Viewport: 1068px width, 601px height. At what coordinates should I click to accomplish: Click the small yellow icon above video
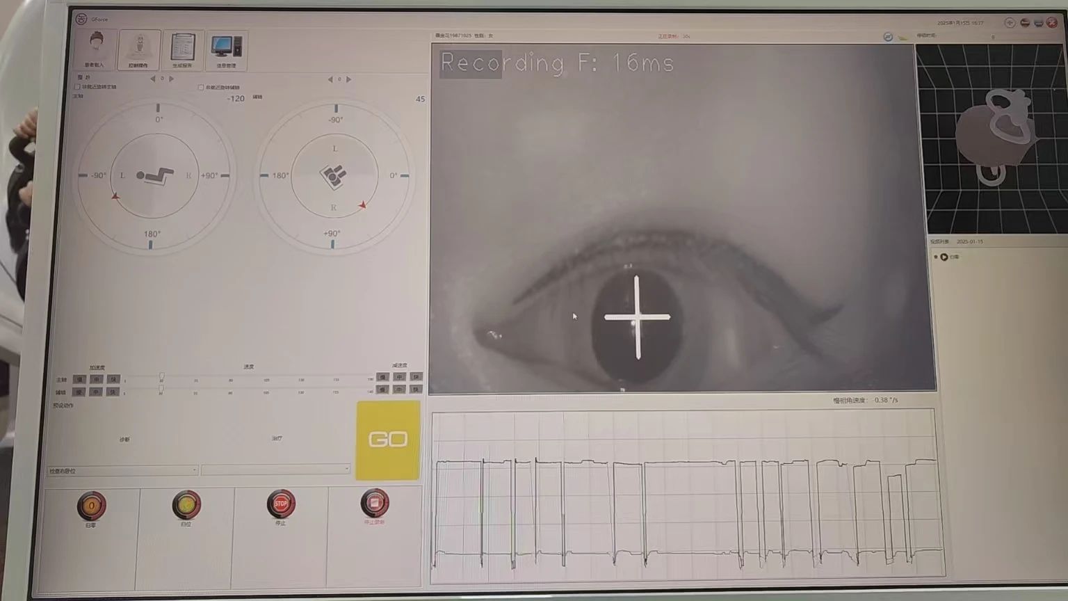pyautogui.click(x=903, y=37)
